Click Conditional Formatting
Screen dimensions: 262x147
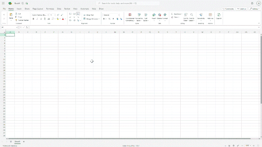130,17
